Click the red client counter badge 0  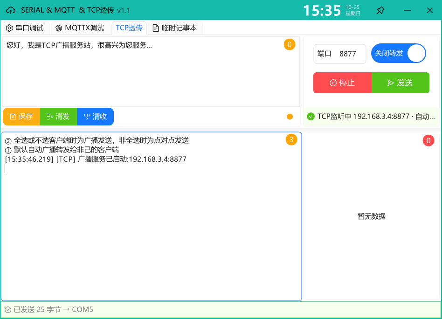(428, 141)
